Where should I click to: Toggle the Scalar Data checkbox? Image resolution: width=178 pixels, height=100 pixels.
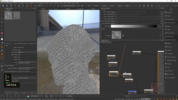(18, 82)
